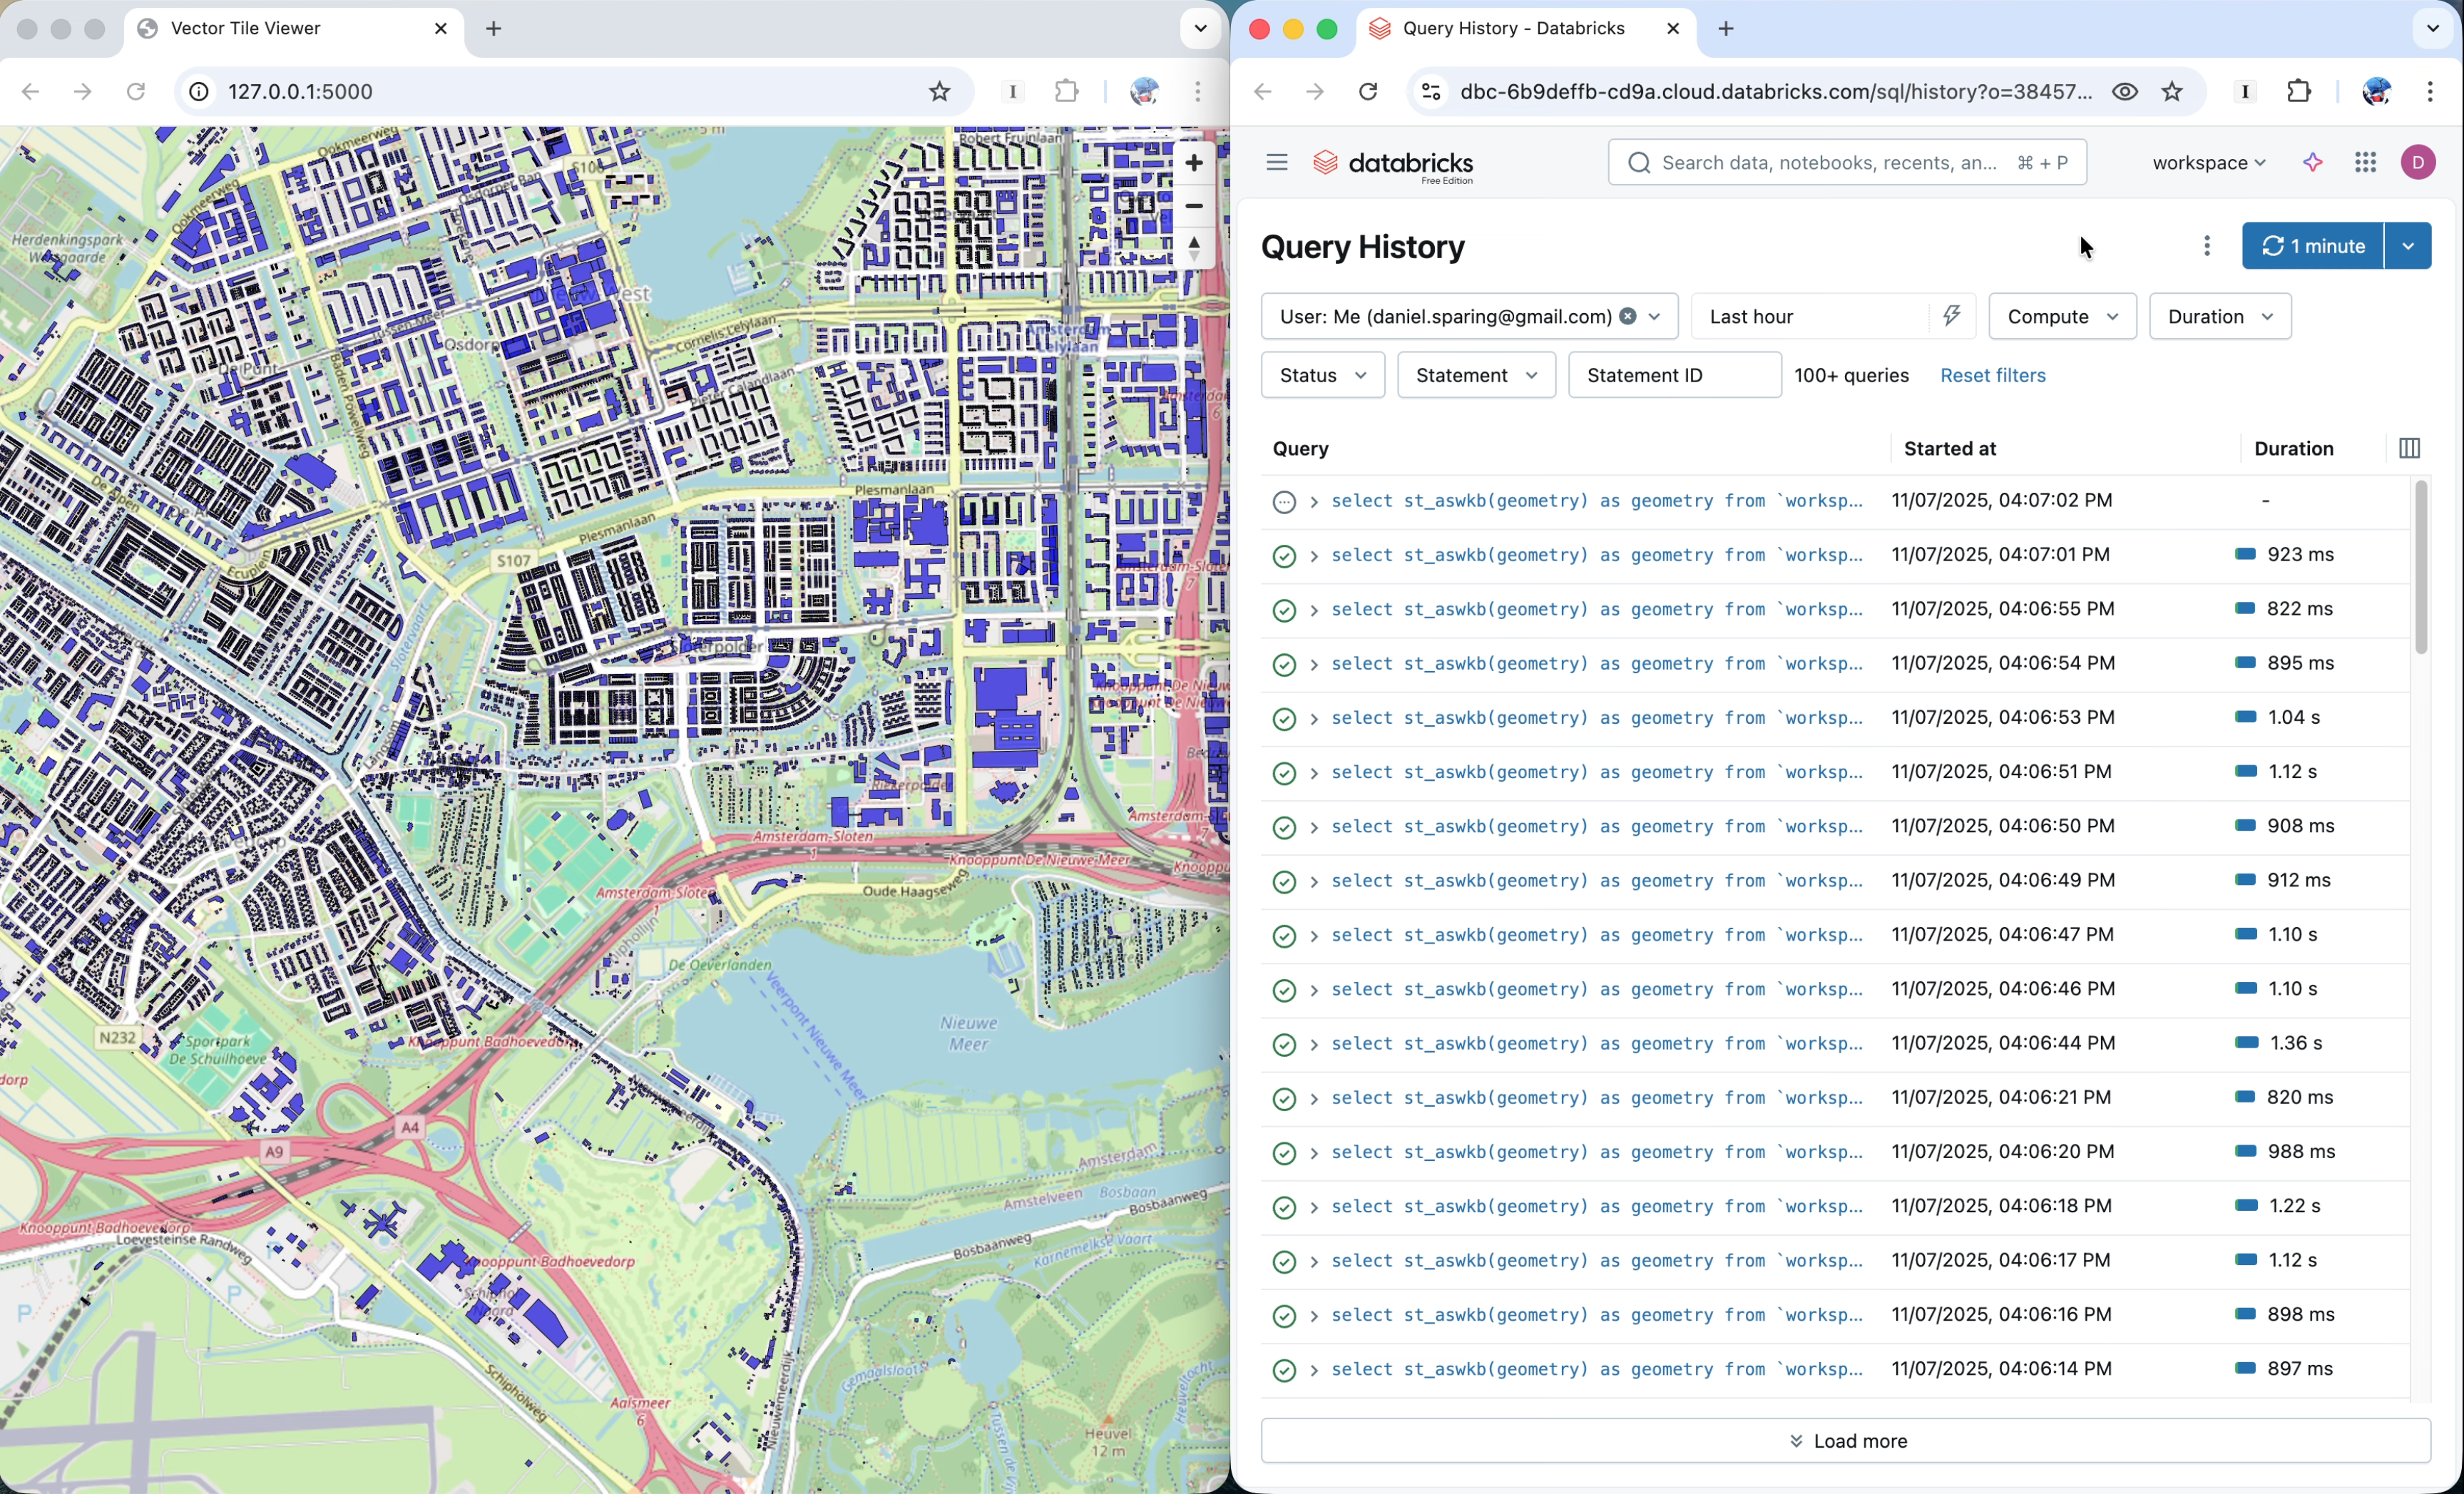This screenshot has width=2464, height=1494.
Task: Zoom out on the map
Action: point(1193,206)
